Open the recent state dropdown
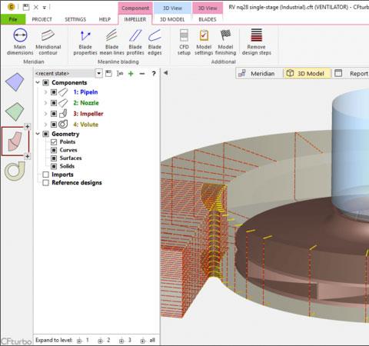This screenshot has width=369, height=346. coord(98,74)
